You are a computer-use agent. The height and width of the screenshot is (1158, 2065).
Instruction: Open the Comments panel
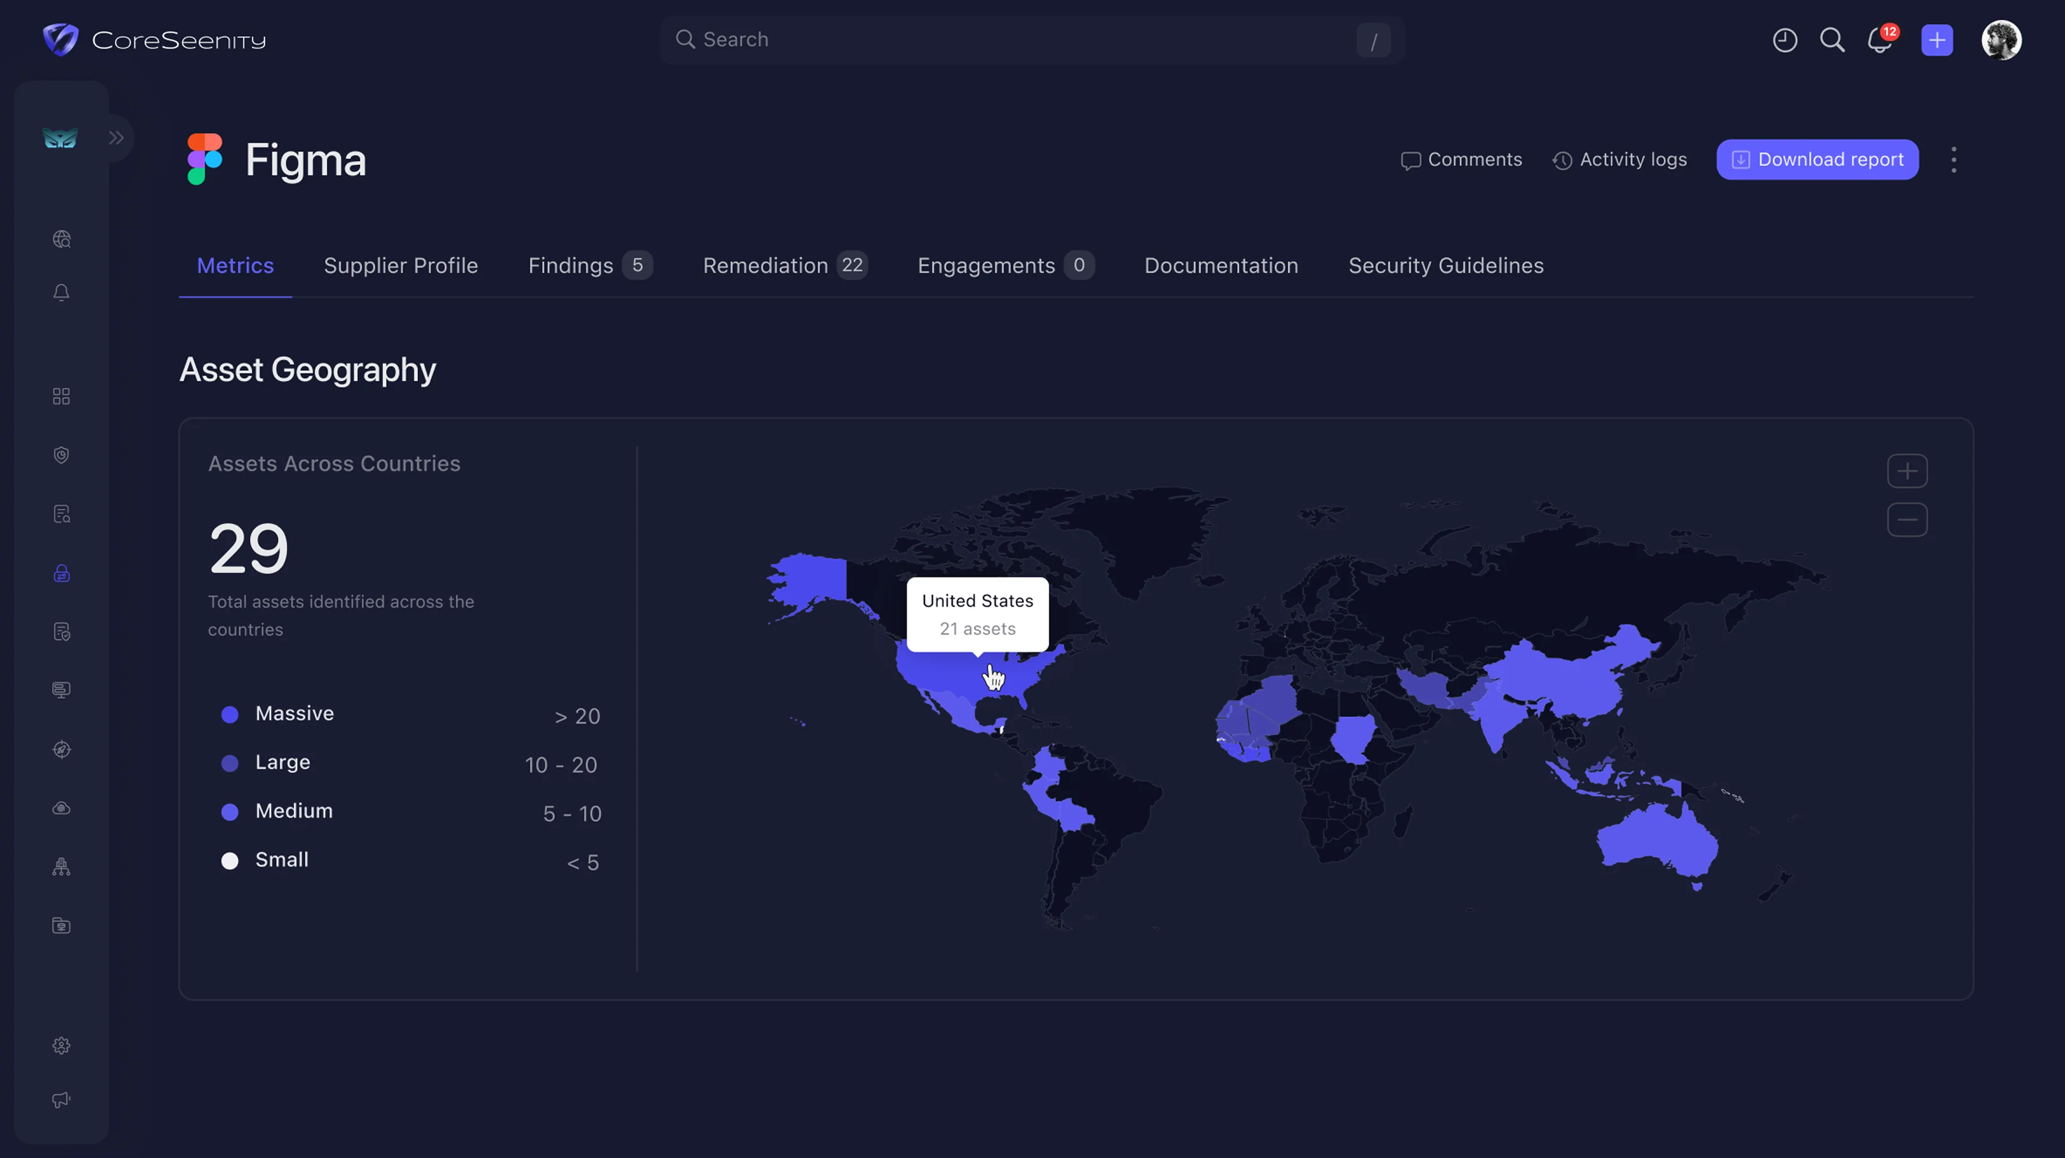1462,159
